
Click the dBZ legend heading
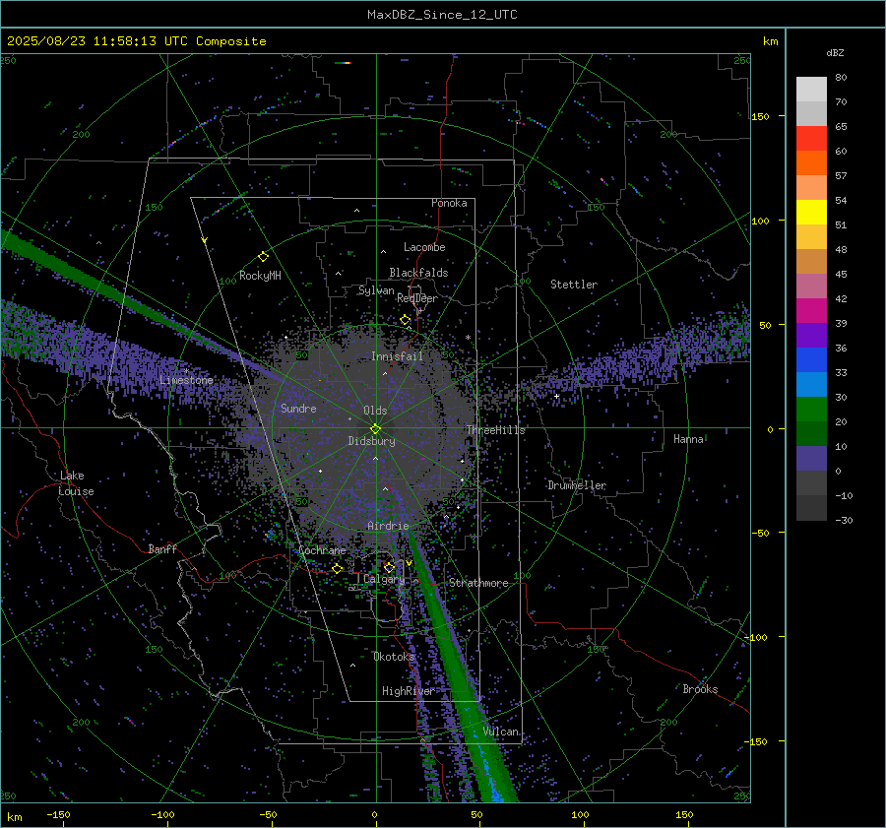835,53
